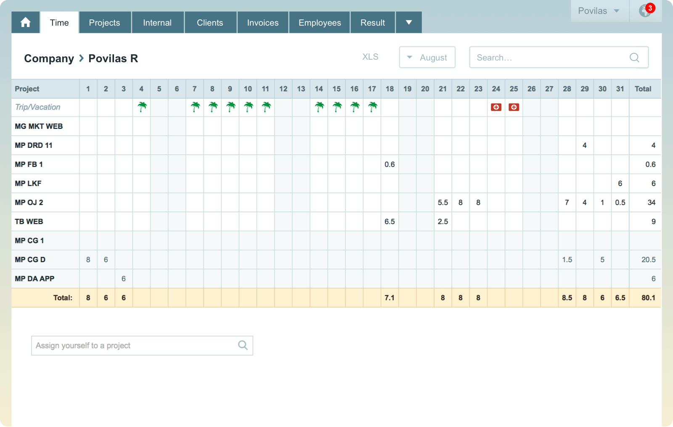This screenshot has width=673, height=427.
Task: Expand the overflow arrow next to Result
Action: tap(408, 22)
